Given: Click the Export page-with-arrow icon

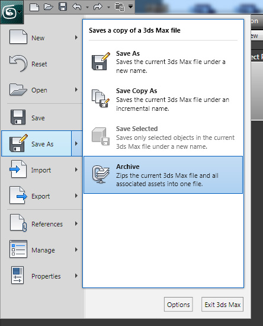Looking at the screenshot, I should click(x=18, y=195).
